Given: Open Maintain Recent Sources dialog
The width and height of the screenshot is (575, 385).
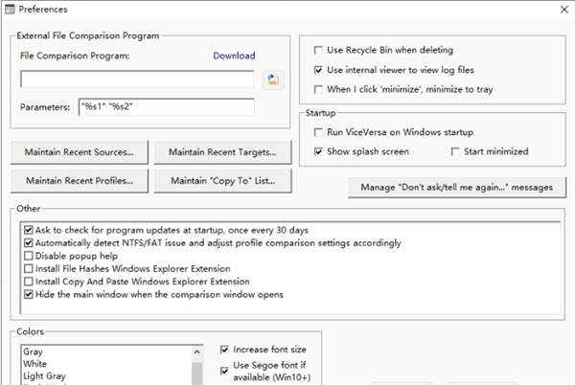Looking at the screenshot, I should pyautogui.click(x=80, y=152).
